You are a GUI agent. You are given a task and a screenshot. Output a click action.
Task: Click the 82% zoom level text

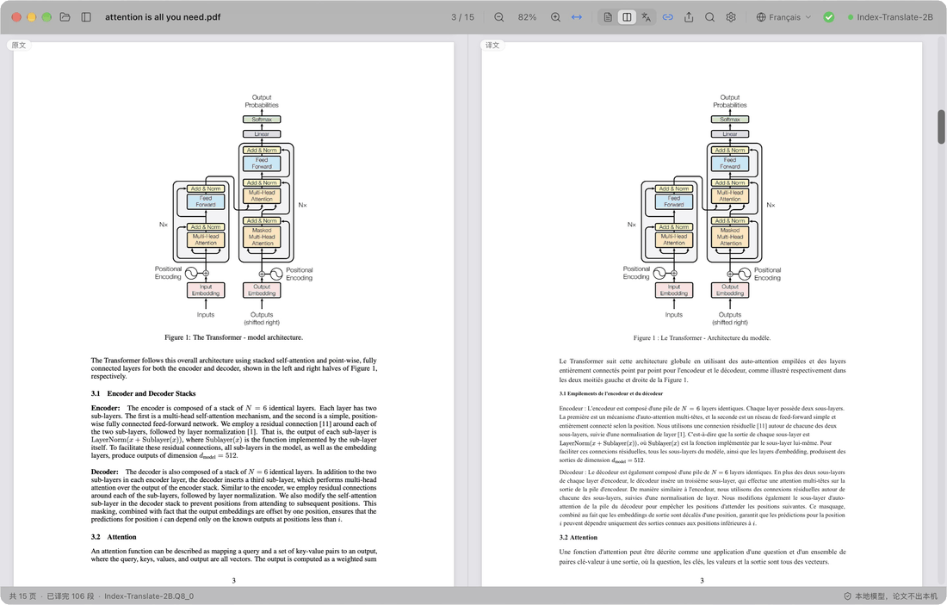527,17
